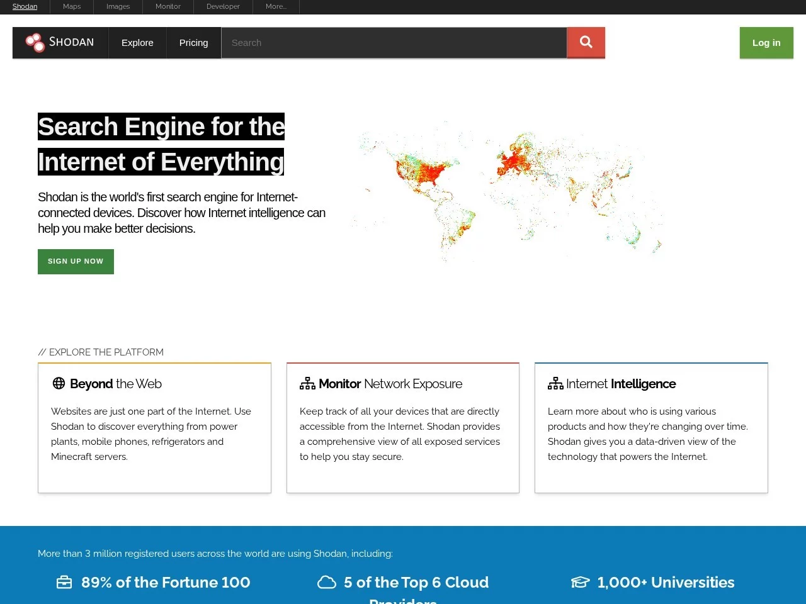Click the 'Internet of Everything' headline
Image resolution: width=806 pixels, height=604 pixels.
(x=161, y=162)
